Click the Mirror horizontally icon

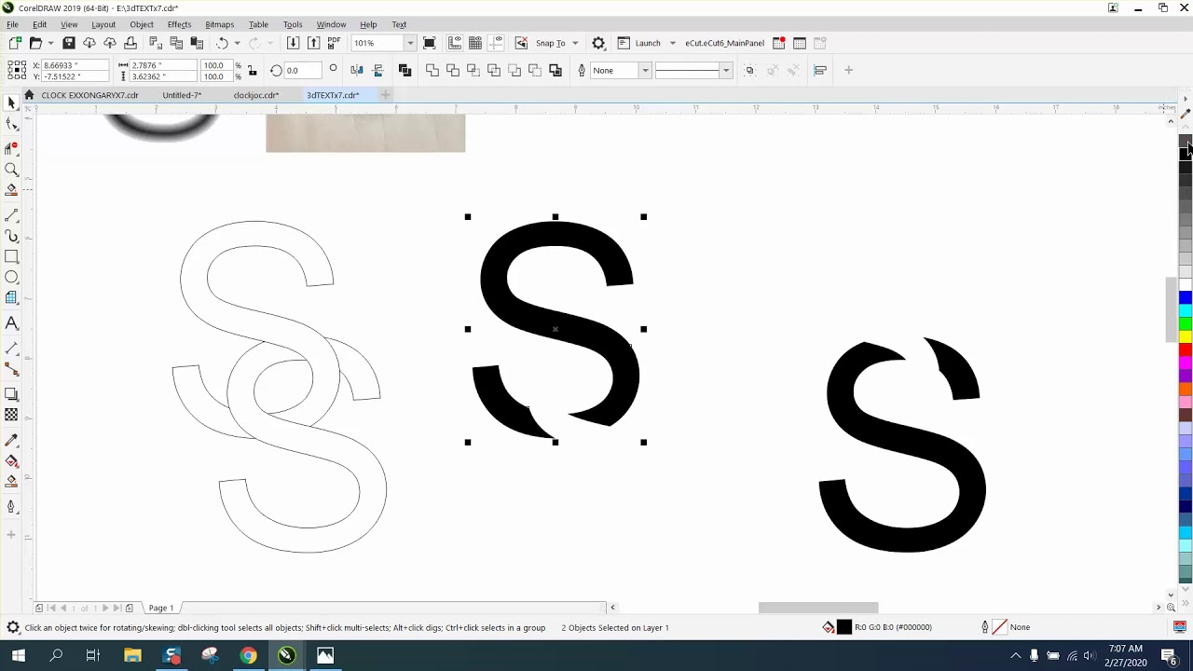tap(357, 70)
